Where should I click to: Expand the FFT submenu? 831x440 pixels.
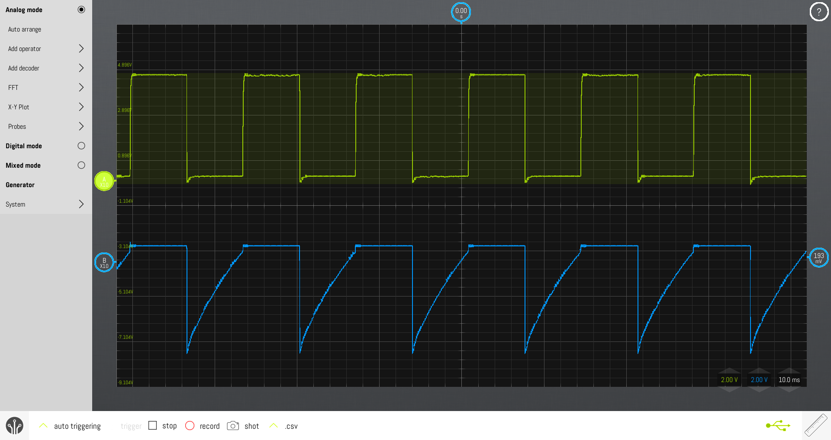[x=81, y=87]
